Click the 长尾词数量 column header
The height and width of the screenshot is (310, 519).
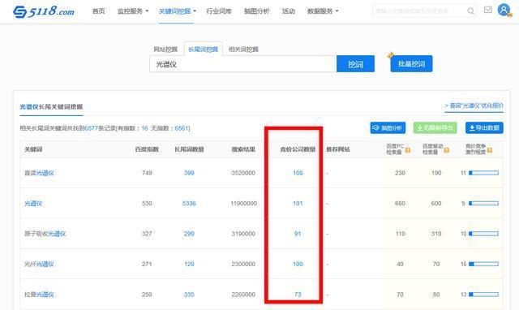pos(189,149)
